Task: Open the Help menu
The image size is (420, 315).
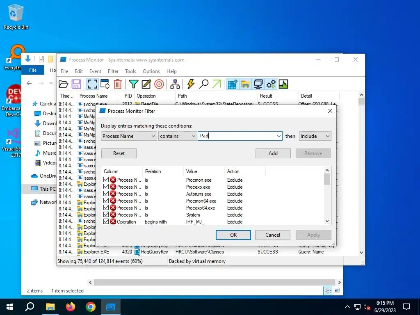Action: 171,71
